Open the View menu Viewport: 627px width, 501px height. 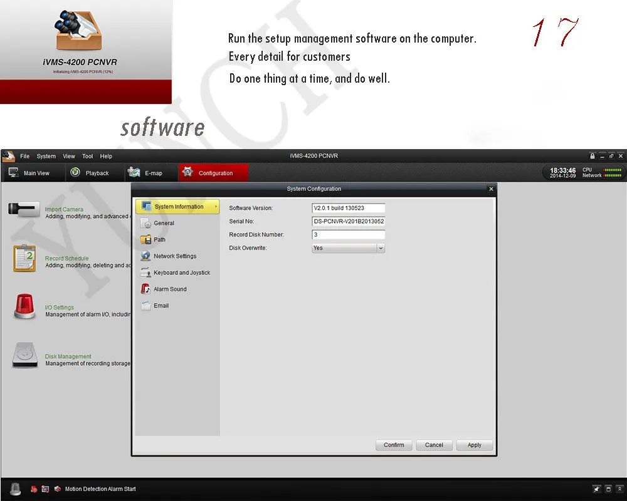(69, 156)
